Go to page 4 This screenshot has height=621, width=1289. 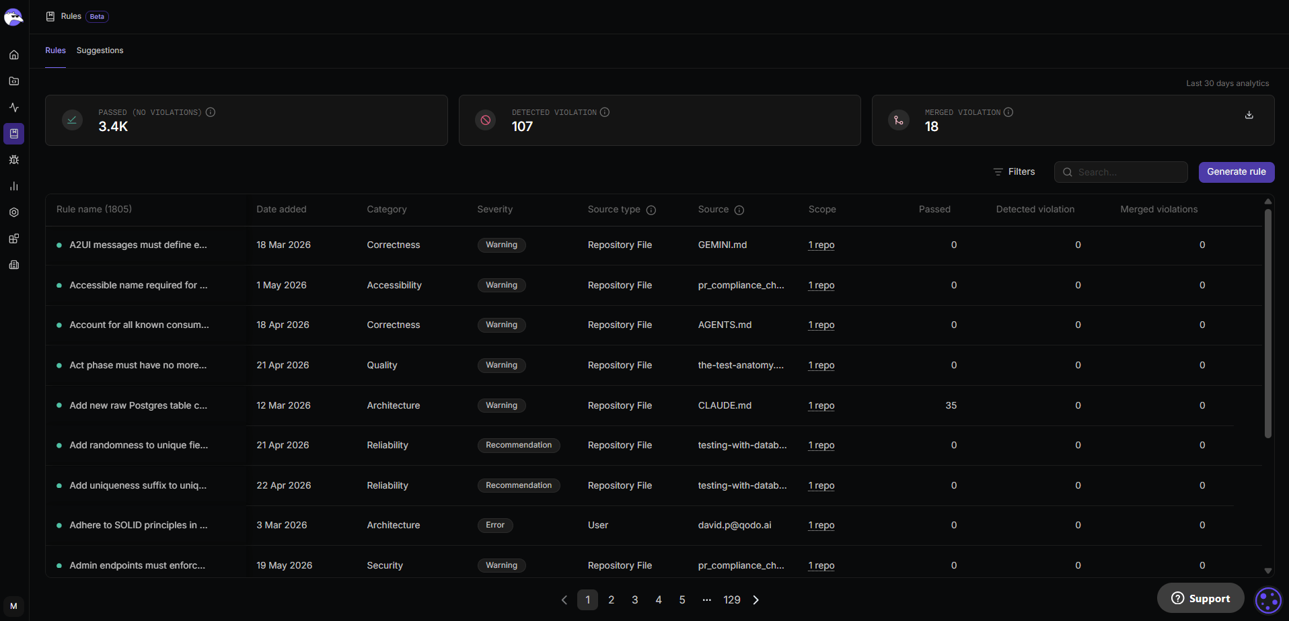(x=659, y=600)
